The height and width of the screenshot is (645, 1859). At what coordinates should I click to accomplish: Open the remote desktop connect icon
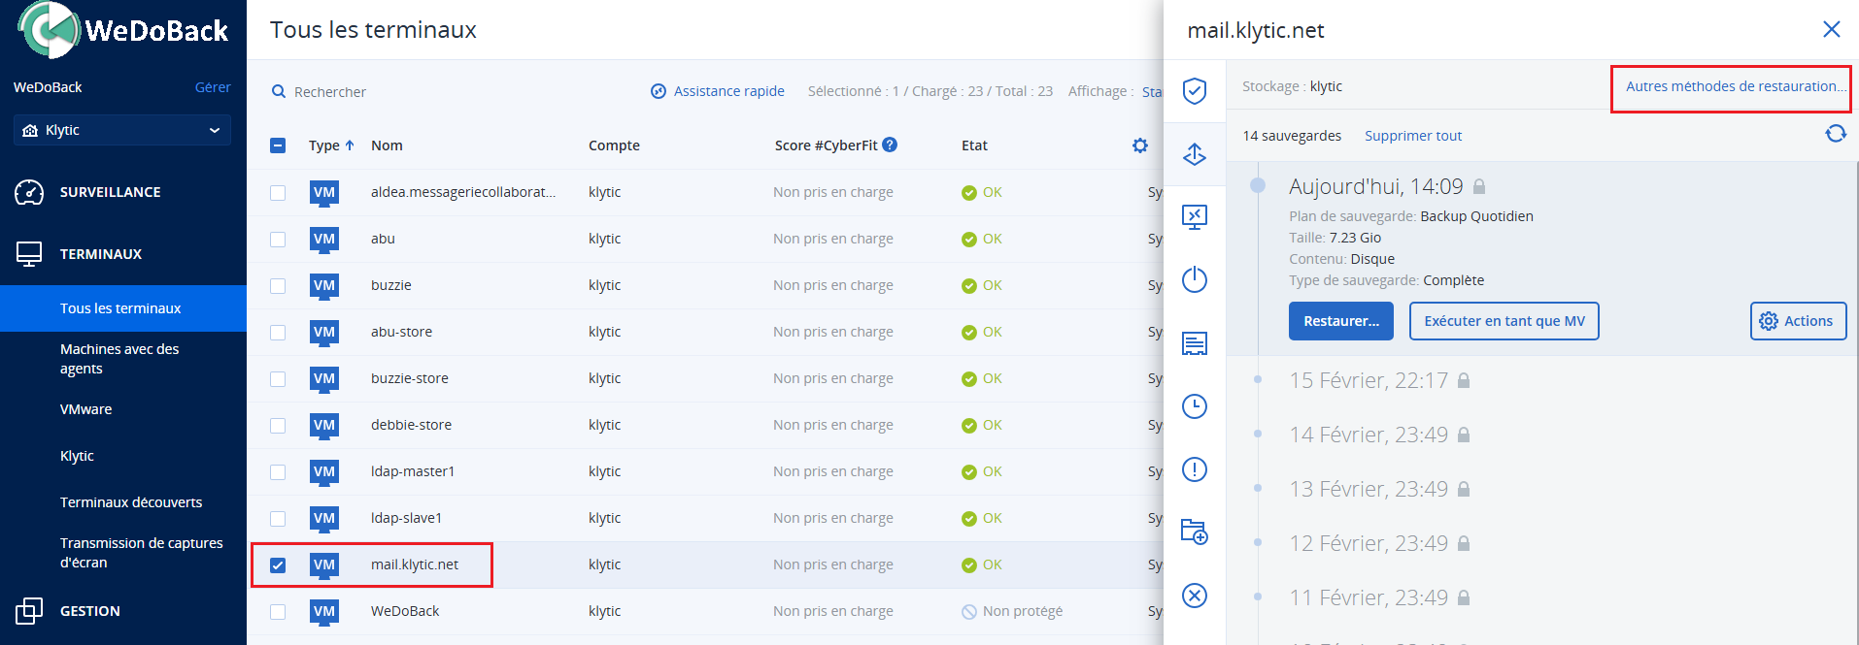coord(1195,216)
